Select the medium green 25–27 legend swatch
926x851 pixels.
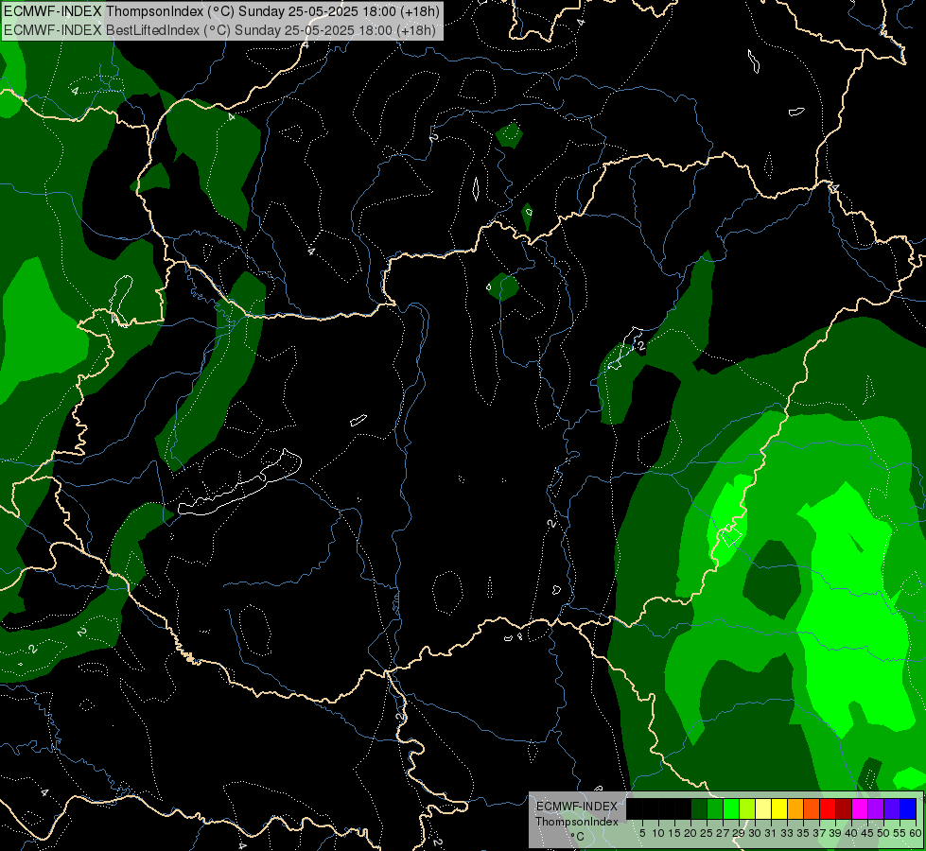[x=714, y=808]
